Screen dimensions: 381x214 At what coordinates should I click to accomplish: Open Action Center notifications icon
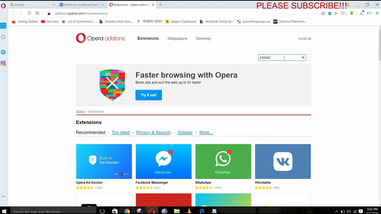pyautogui.click(x=361, y=211)
